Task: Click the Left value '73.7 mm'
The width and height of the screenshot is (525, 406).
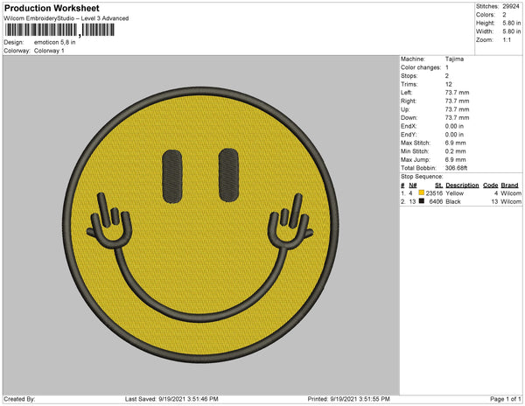Action: click(457, 93)
